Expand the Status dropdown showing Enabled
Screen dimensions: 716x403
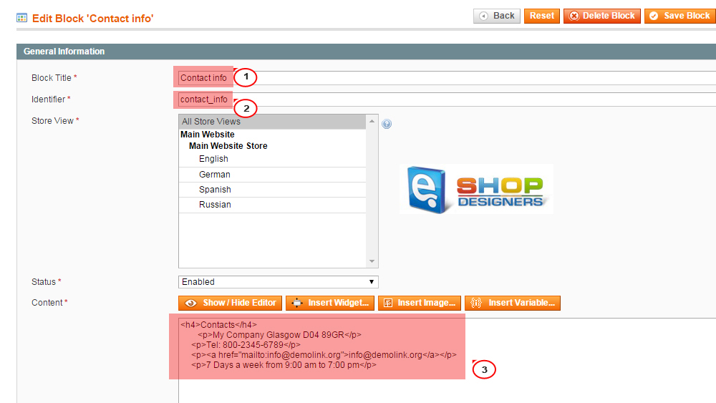278,282
